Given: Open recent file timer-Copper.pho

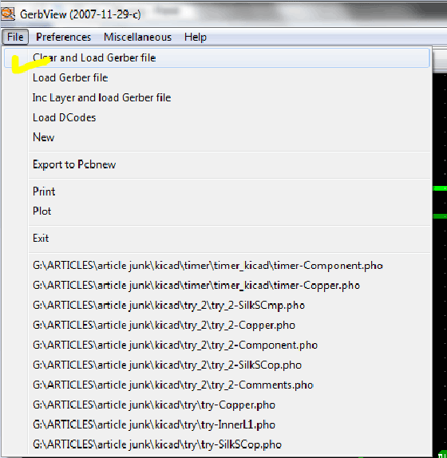Looking at the screenshot, I should 217,286.
